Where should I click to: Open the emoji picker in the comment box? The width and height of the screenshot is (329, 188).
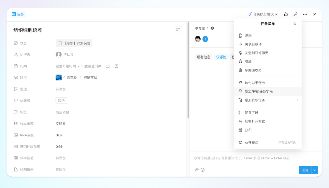pos(203,170)
